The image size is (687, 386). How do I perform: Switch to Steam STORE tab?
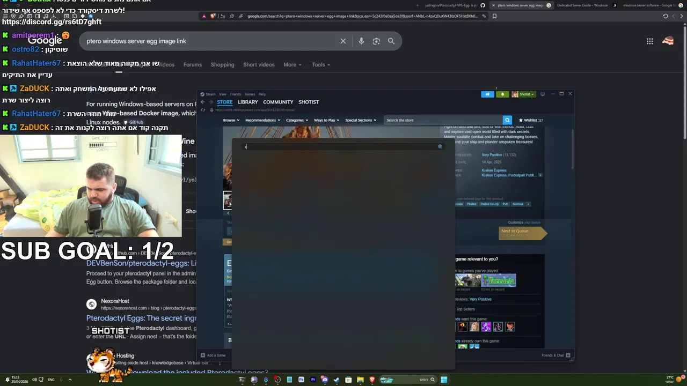pyautogui.click(x=224, y=102)
